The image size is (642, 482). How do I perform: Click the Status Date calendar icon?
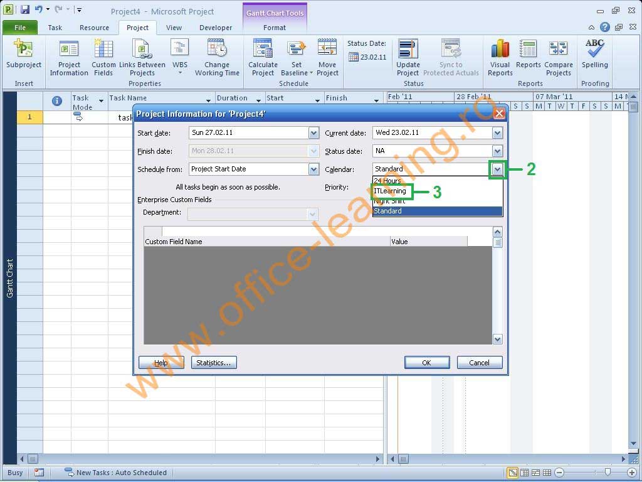[354, 57]
